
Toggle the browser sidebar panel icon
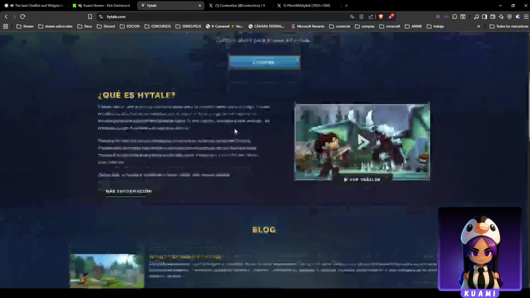point(484,17)
